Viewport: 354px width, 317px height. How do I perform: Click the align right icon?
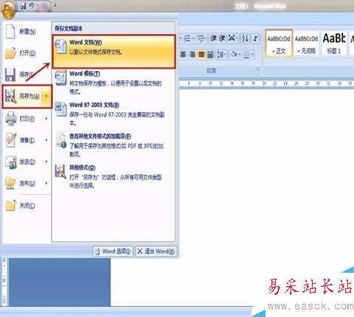pyautogui.click(x=192, y=55)
